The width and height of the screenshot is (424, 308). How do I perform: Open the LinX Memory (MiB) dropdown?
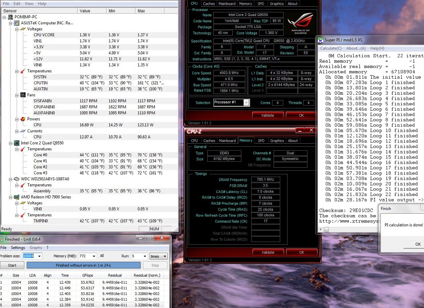(94, 256)
